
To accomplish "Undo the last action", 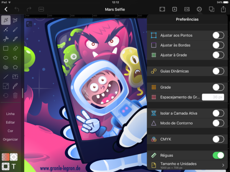I will tap(17, 9).
